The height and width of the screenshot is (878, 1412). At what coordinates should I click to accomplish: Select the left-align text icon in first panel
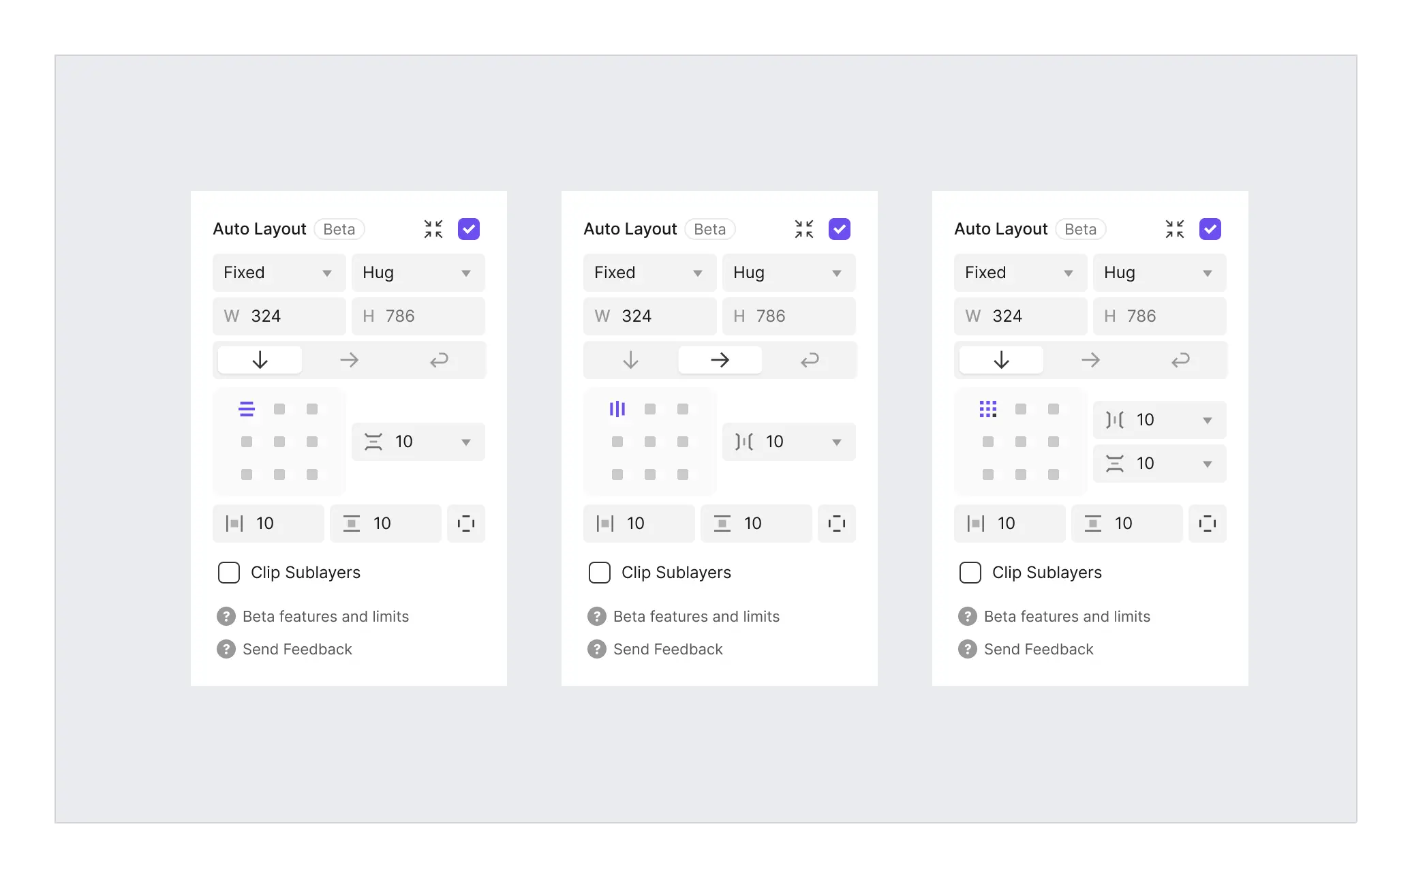click(x=247, y=408)
